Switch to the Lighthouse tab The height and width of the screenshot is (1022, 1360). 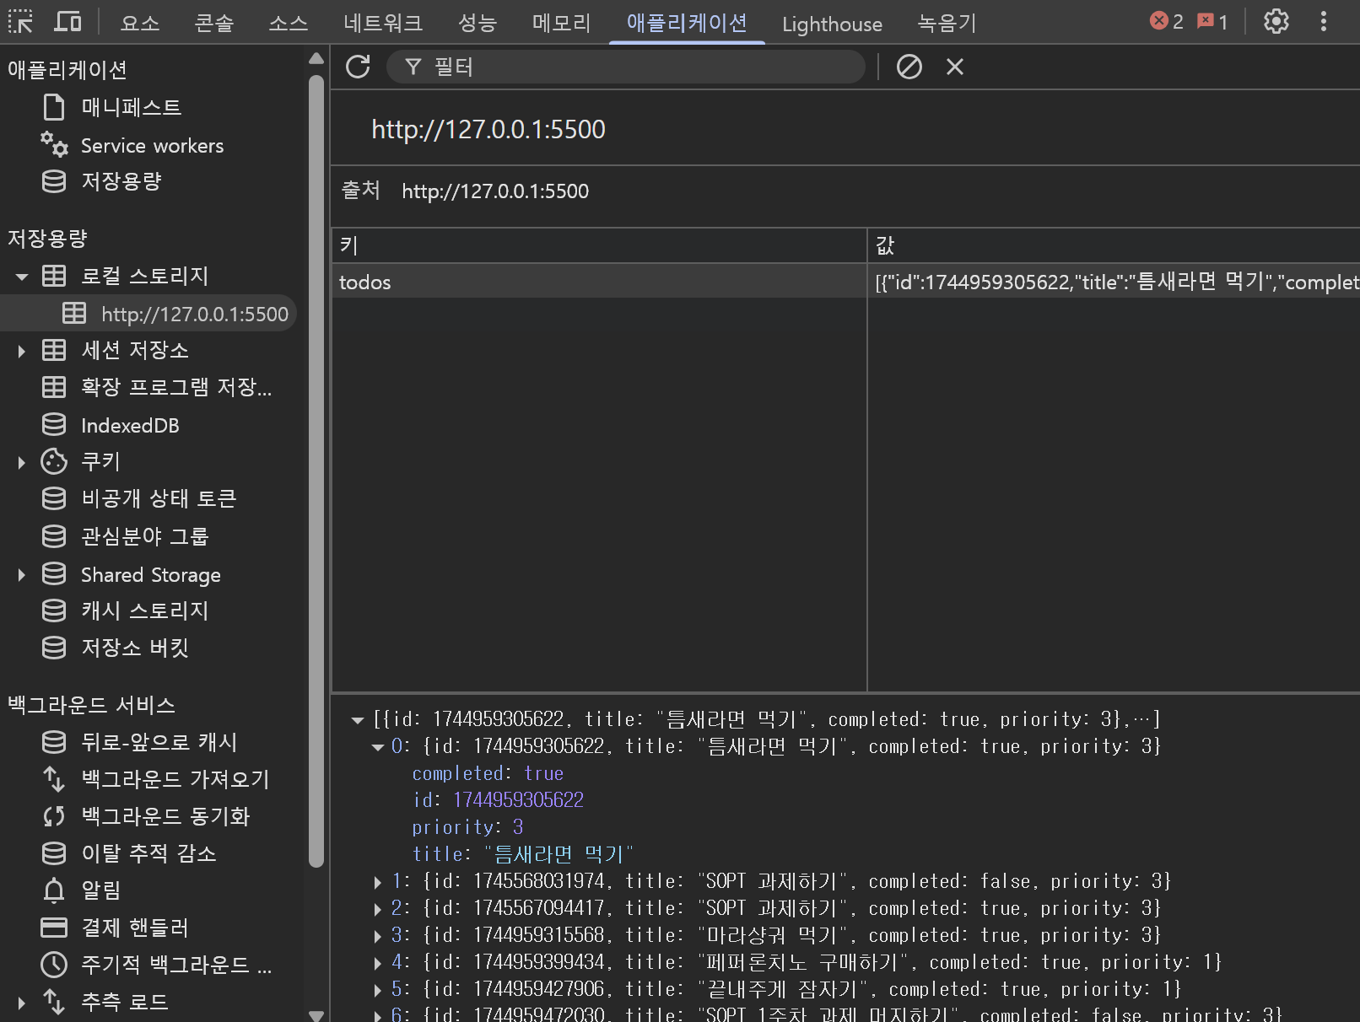click(x=833, y=24)
